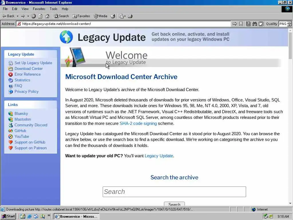Select the Browservice taskbar button
The image size is (293, 220).
(77, 217)
